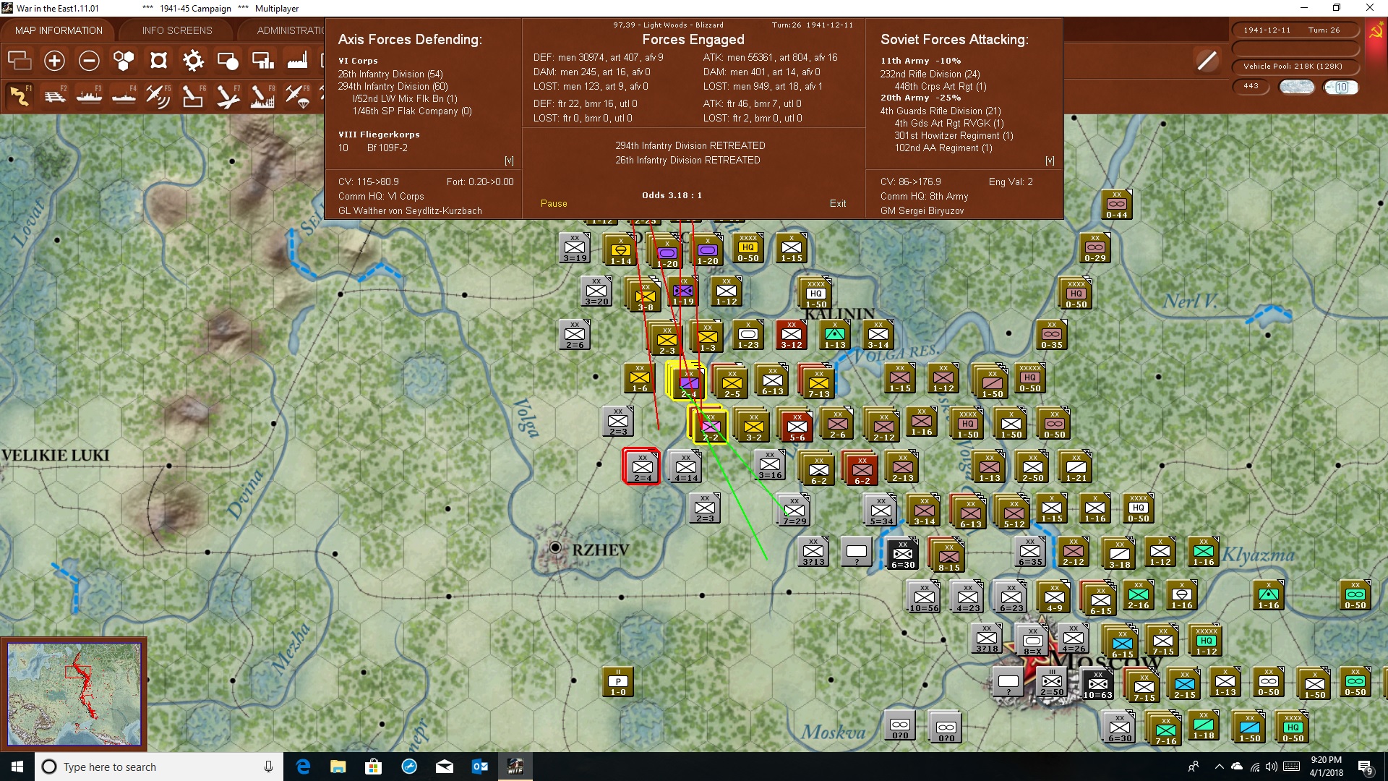Click the War in the East taskbar icon
The width and height of the screenshot is (1388, 781).
click(515, 767)
